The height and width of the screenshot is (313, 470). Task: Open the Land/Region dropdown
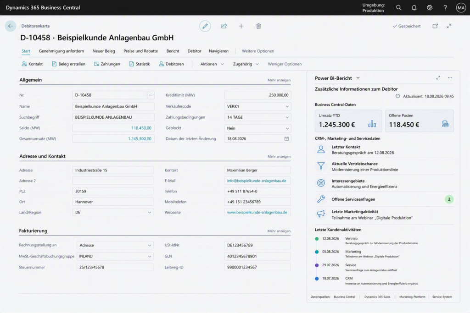pyautogui.click(x=149, y=213)
